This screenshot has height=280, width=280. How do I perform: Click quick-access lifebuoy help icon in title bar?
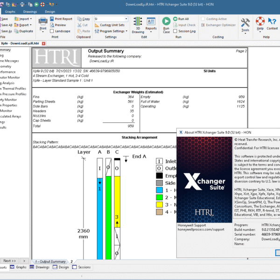(x=42, y=4)
